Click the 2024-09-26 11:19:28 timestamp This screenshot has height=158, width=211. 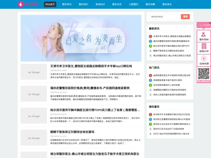pos(58,92)
